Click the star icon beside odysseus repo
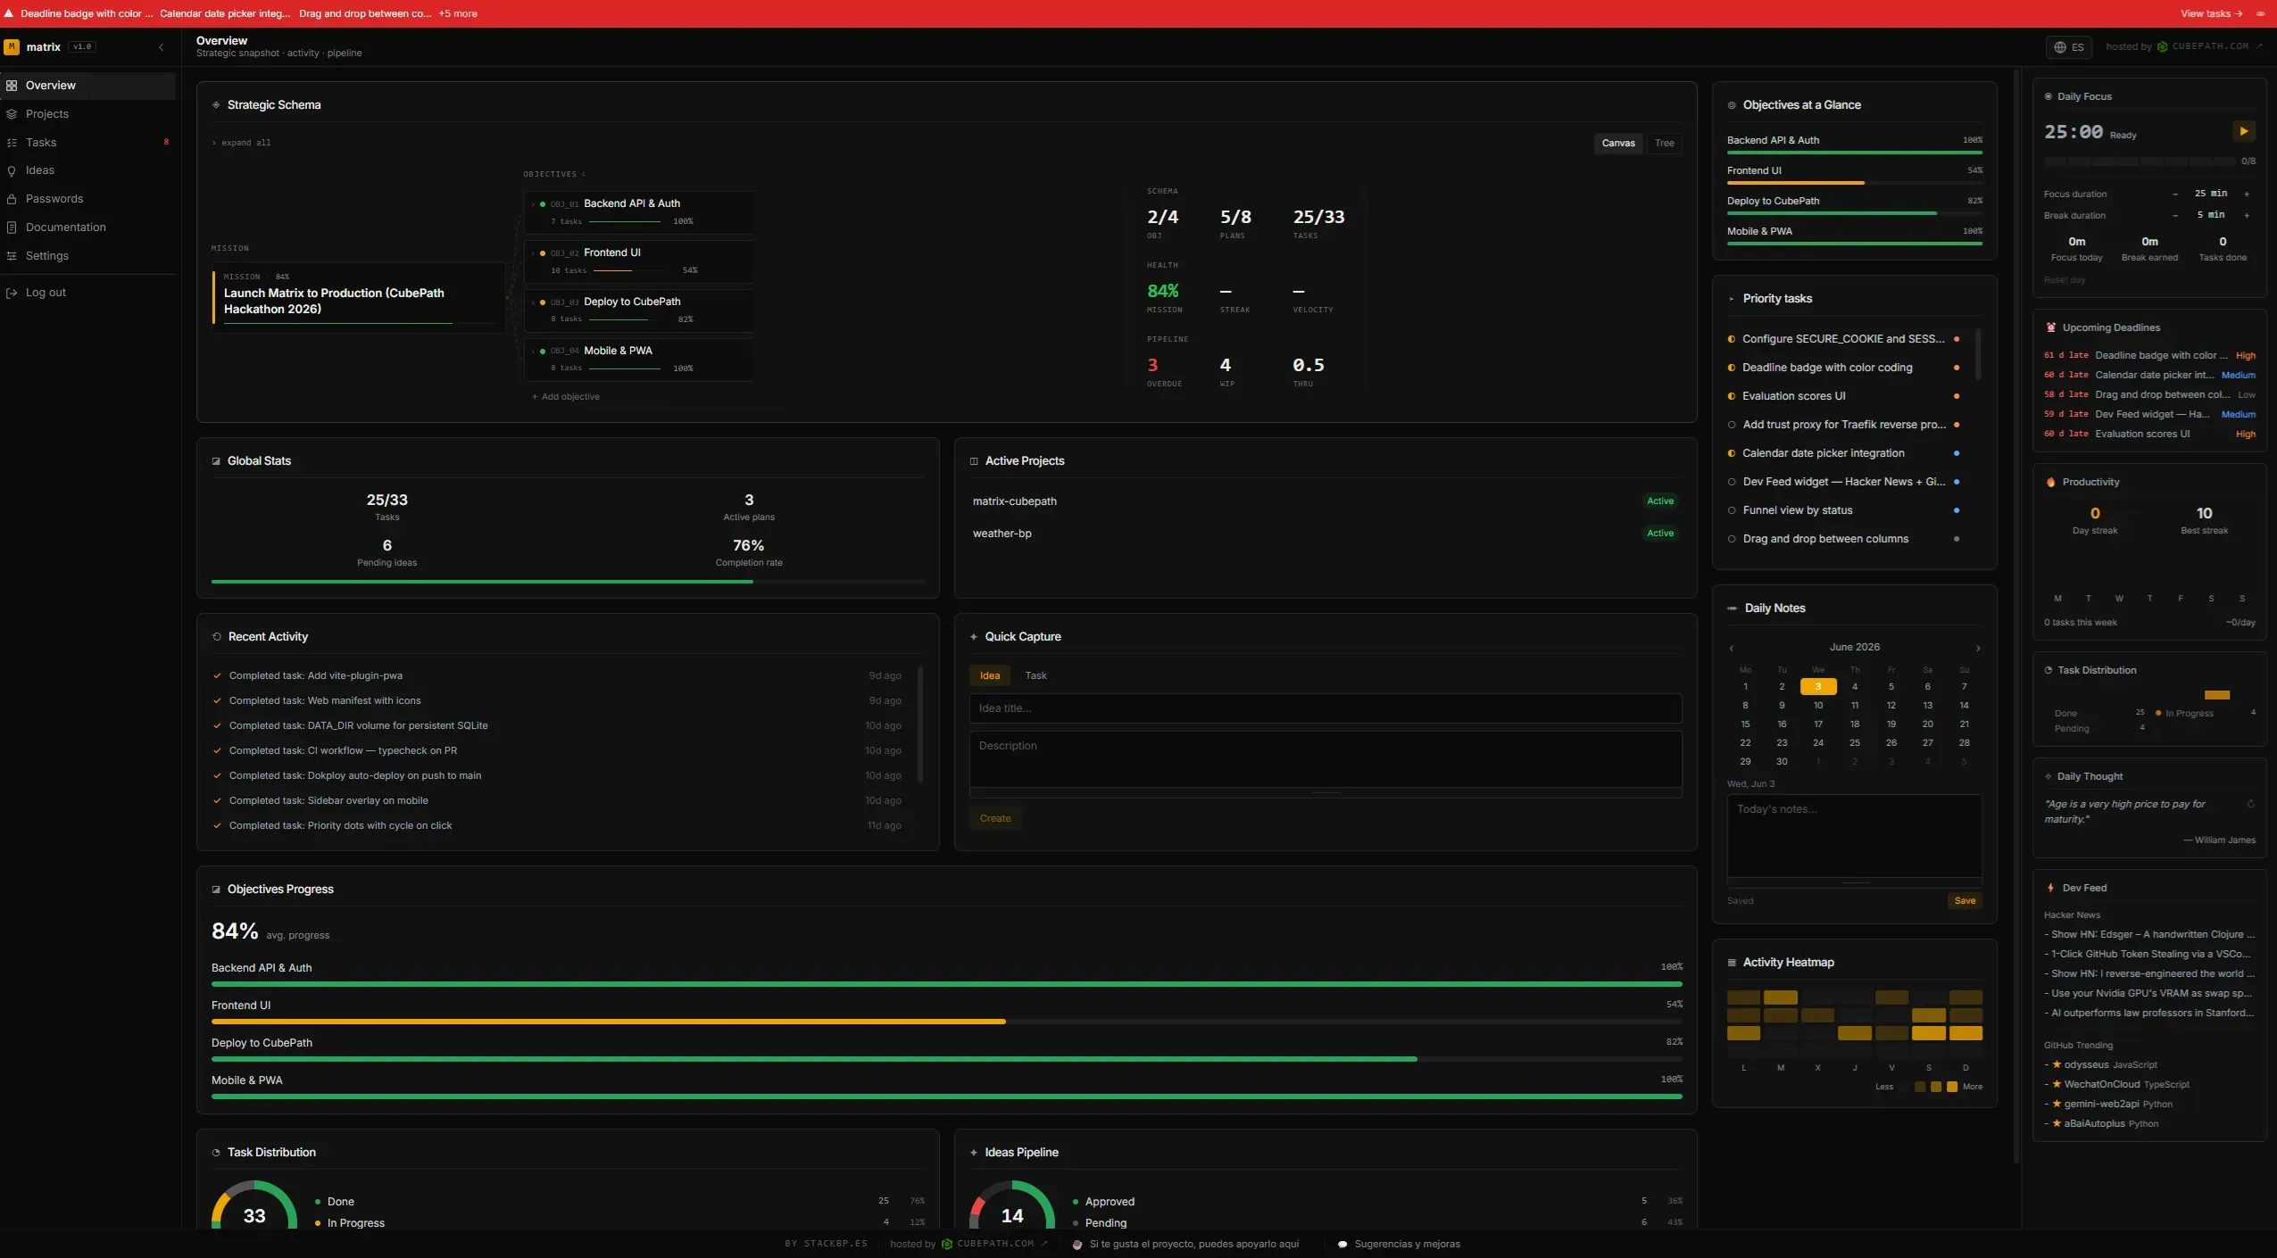This screenshot has width=2277, height=1258. [x=2057, y=1064]
